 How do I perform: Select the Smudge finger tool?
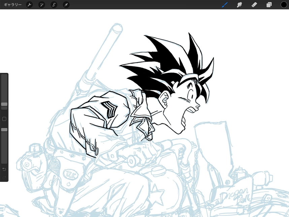(x=239, y=5)
